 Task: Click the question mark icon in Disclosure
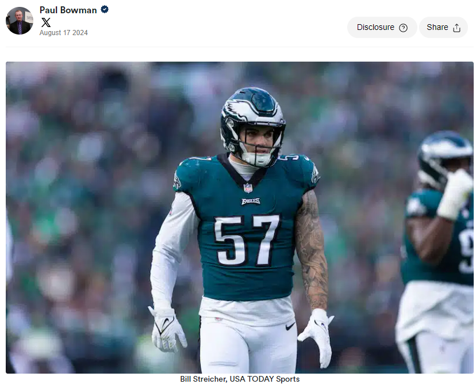(x=403, y=28)
